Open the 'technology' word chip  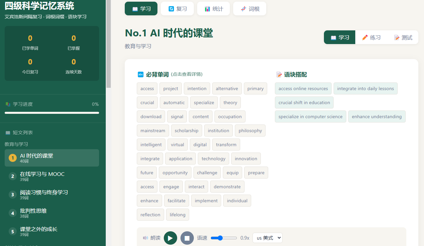[214, 159]
